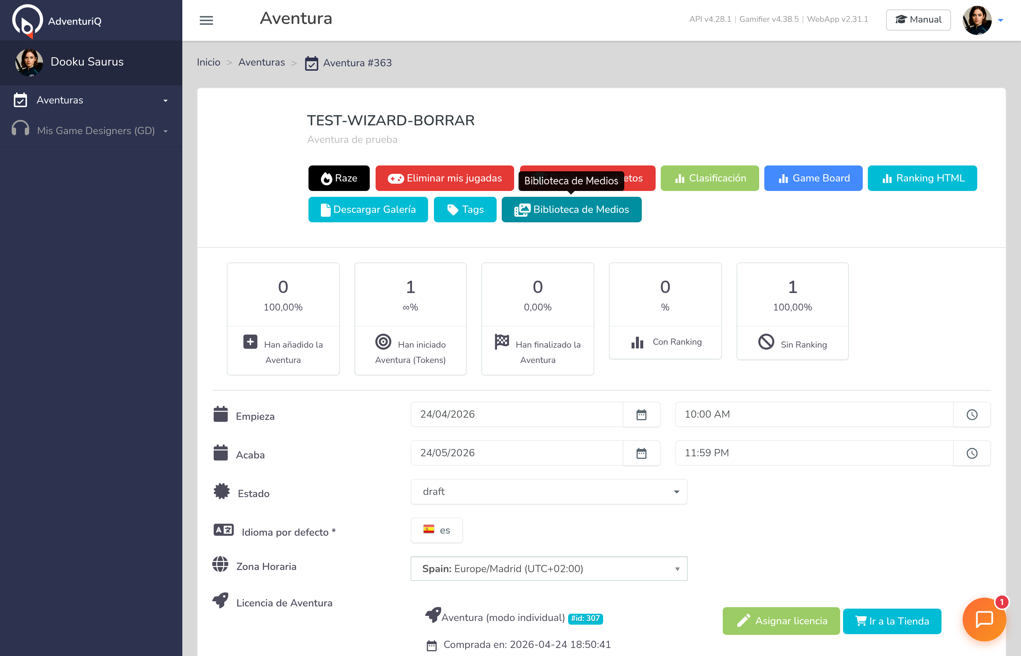The image size is (1021, 656).
Task: Click the bar chart icon beside Con Ranking
Action: click(637, 342)
